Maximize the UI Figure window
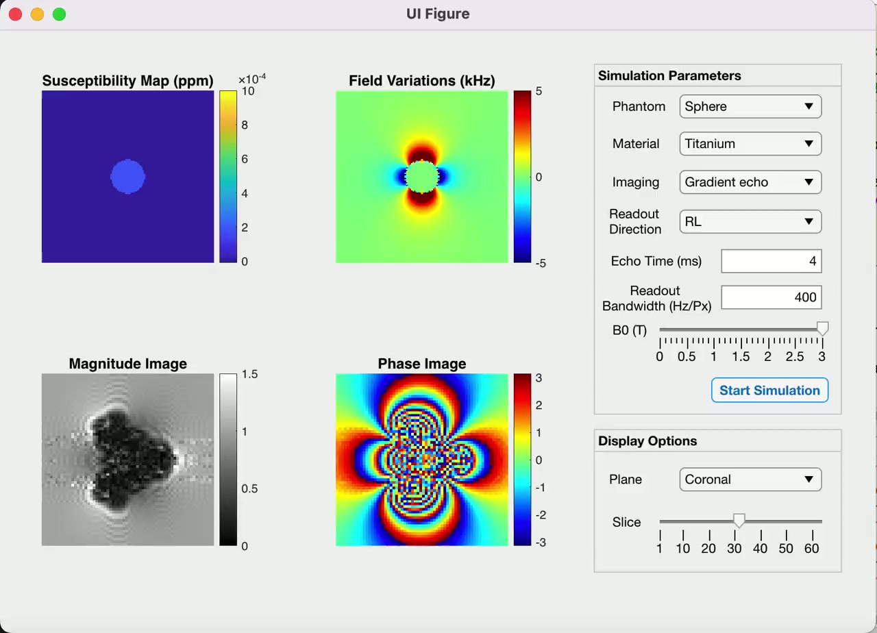Image resolution: width=877 pixels, height=633 pixels. (x=59, y=14)
